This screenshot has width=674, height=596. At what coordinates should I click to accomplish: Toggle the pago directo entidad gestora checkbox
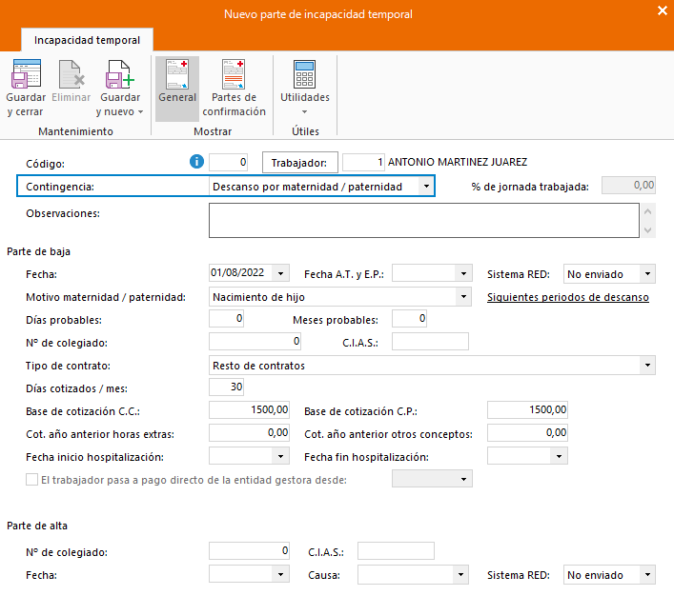(x=32, y=480)
